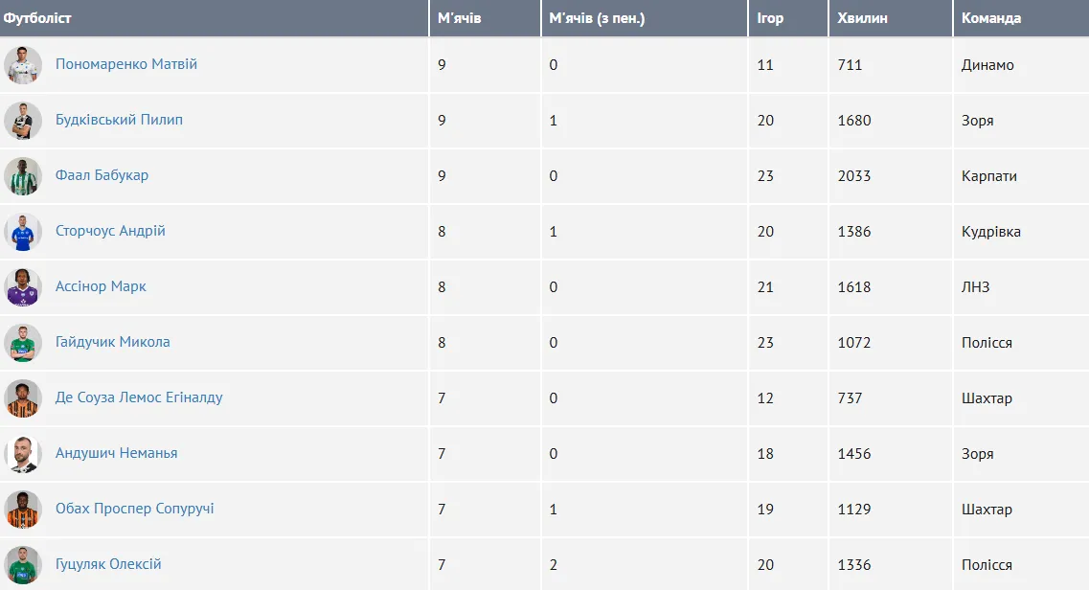
Task: Click Гайдучик Микола's avatar photo
Action: (x=23, y=343)
